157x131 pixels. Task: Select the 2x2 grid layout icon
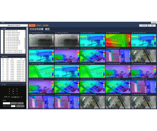coord(31,29)
